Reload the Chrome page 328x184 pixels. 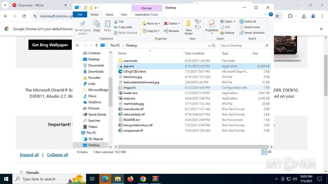pos(24,16)
